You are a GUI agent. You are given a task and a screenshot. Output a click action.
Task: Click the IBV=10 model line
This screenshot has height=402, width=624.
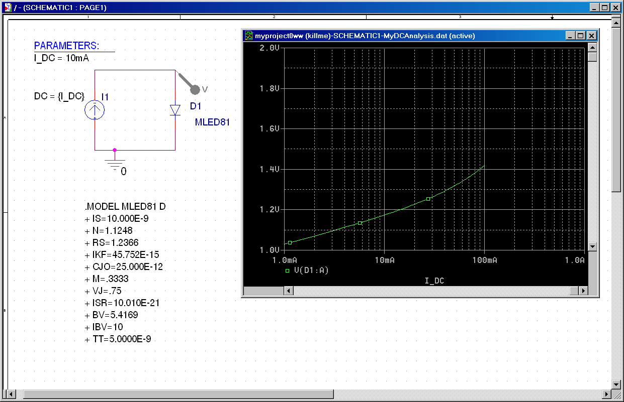point(104,327)
